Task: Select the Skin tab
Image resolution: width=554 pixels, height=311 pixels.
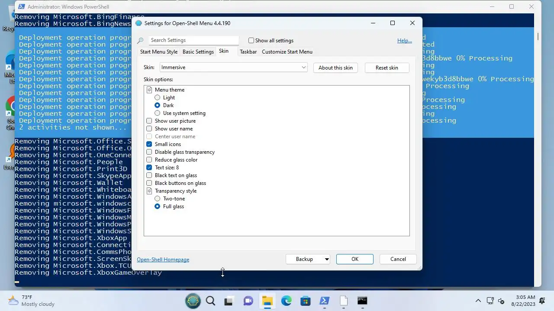Action: [224, 51]
